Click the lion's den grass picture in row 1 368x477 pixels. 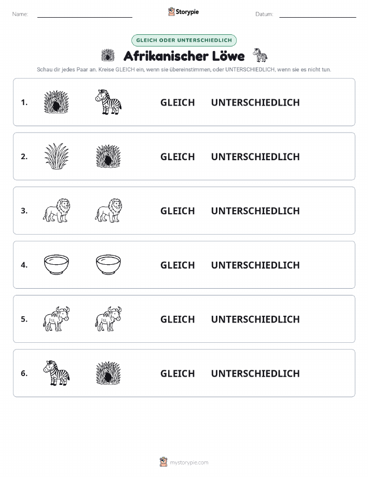point(56,102)
